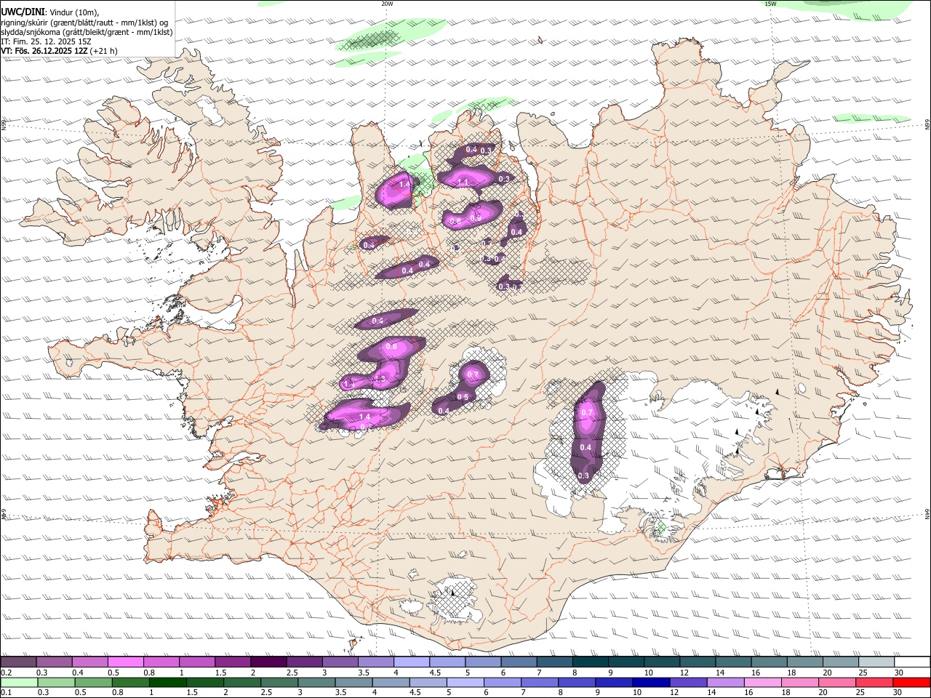This screenshot has width=931, height=698.
Task: Click the 1.1 precipitation value on the map
Action: click(463, 182)
